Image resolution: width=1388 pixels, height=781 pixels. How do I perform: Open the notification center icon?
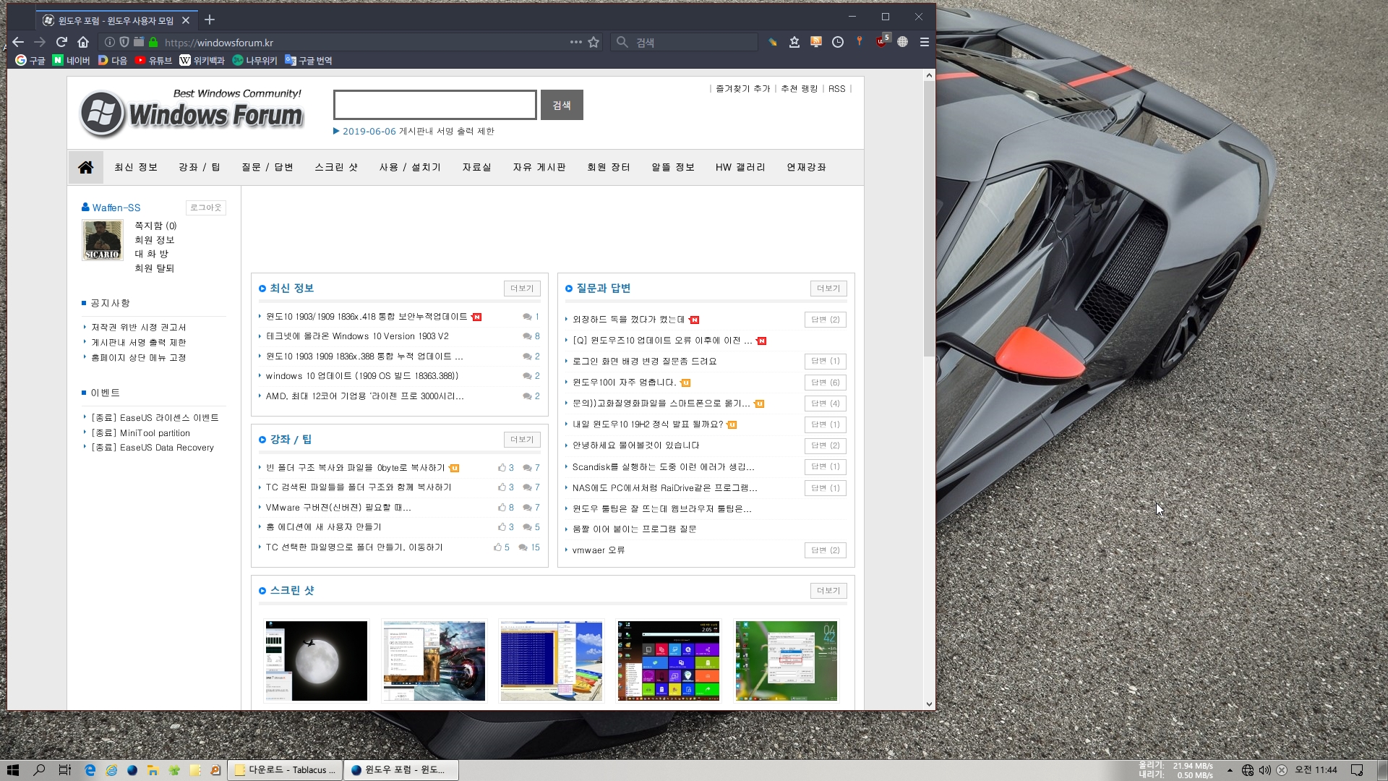pyautogui.click(x=1357, y=770)
